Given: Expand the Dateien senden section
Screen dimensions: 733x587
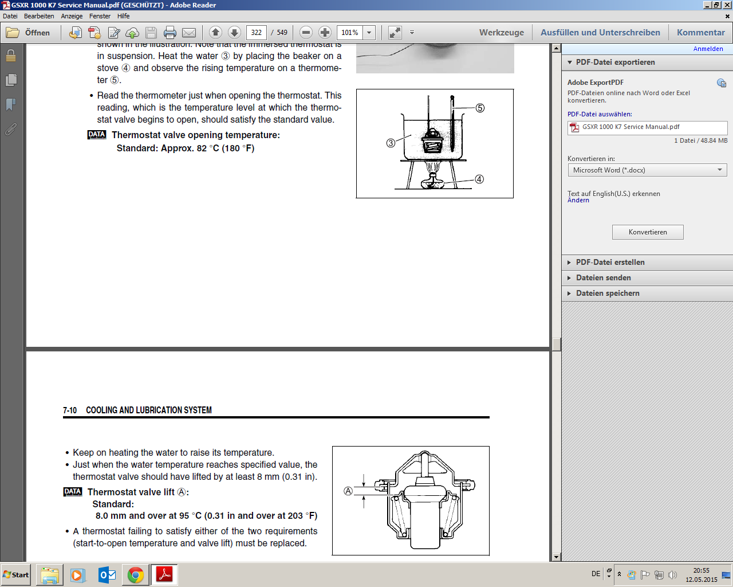Looking at the screenshot, I should [647, 277].
